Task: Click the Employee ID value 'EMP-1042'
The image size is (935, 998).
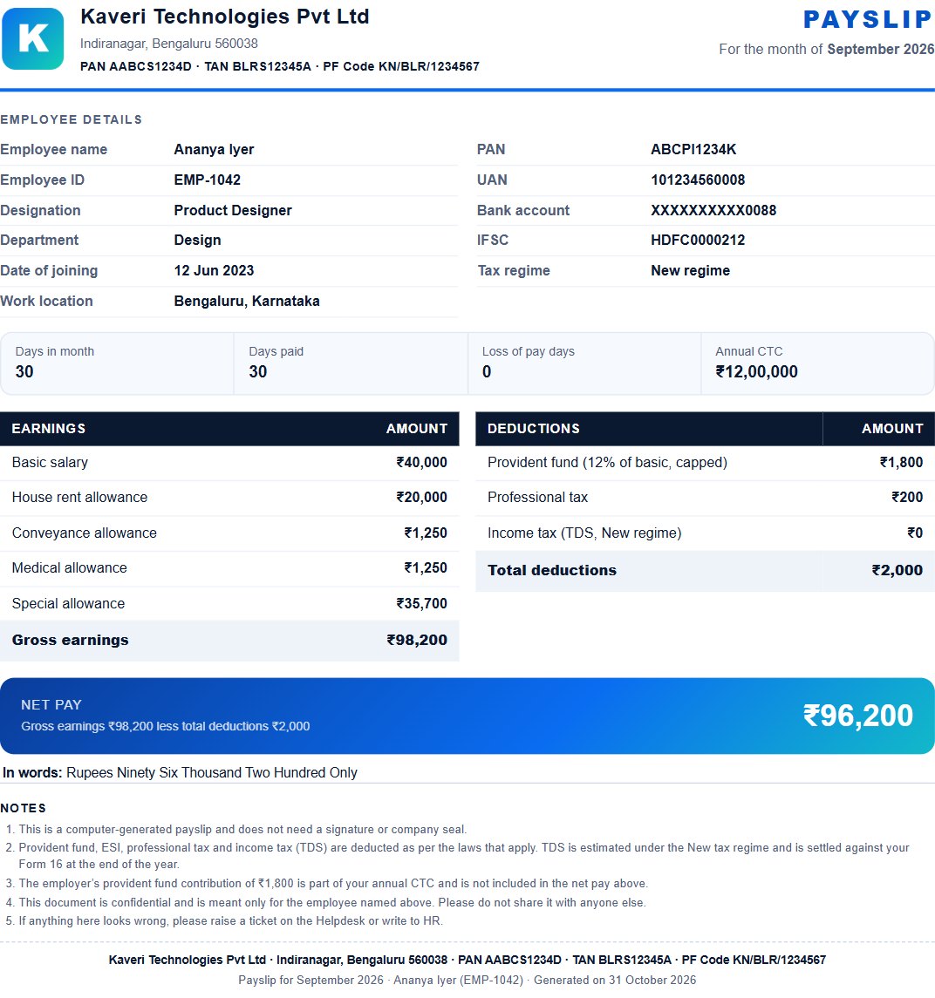Action: (207, 180)
